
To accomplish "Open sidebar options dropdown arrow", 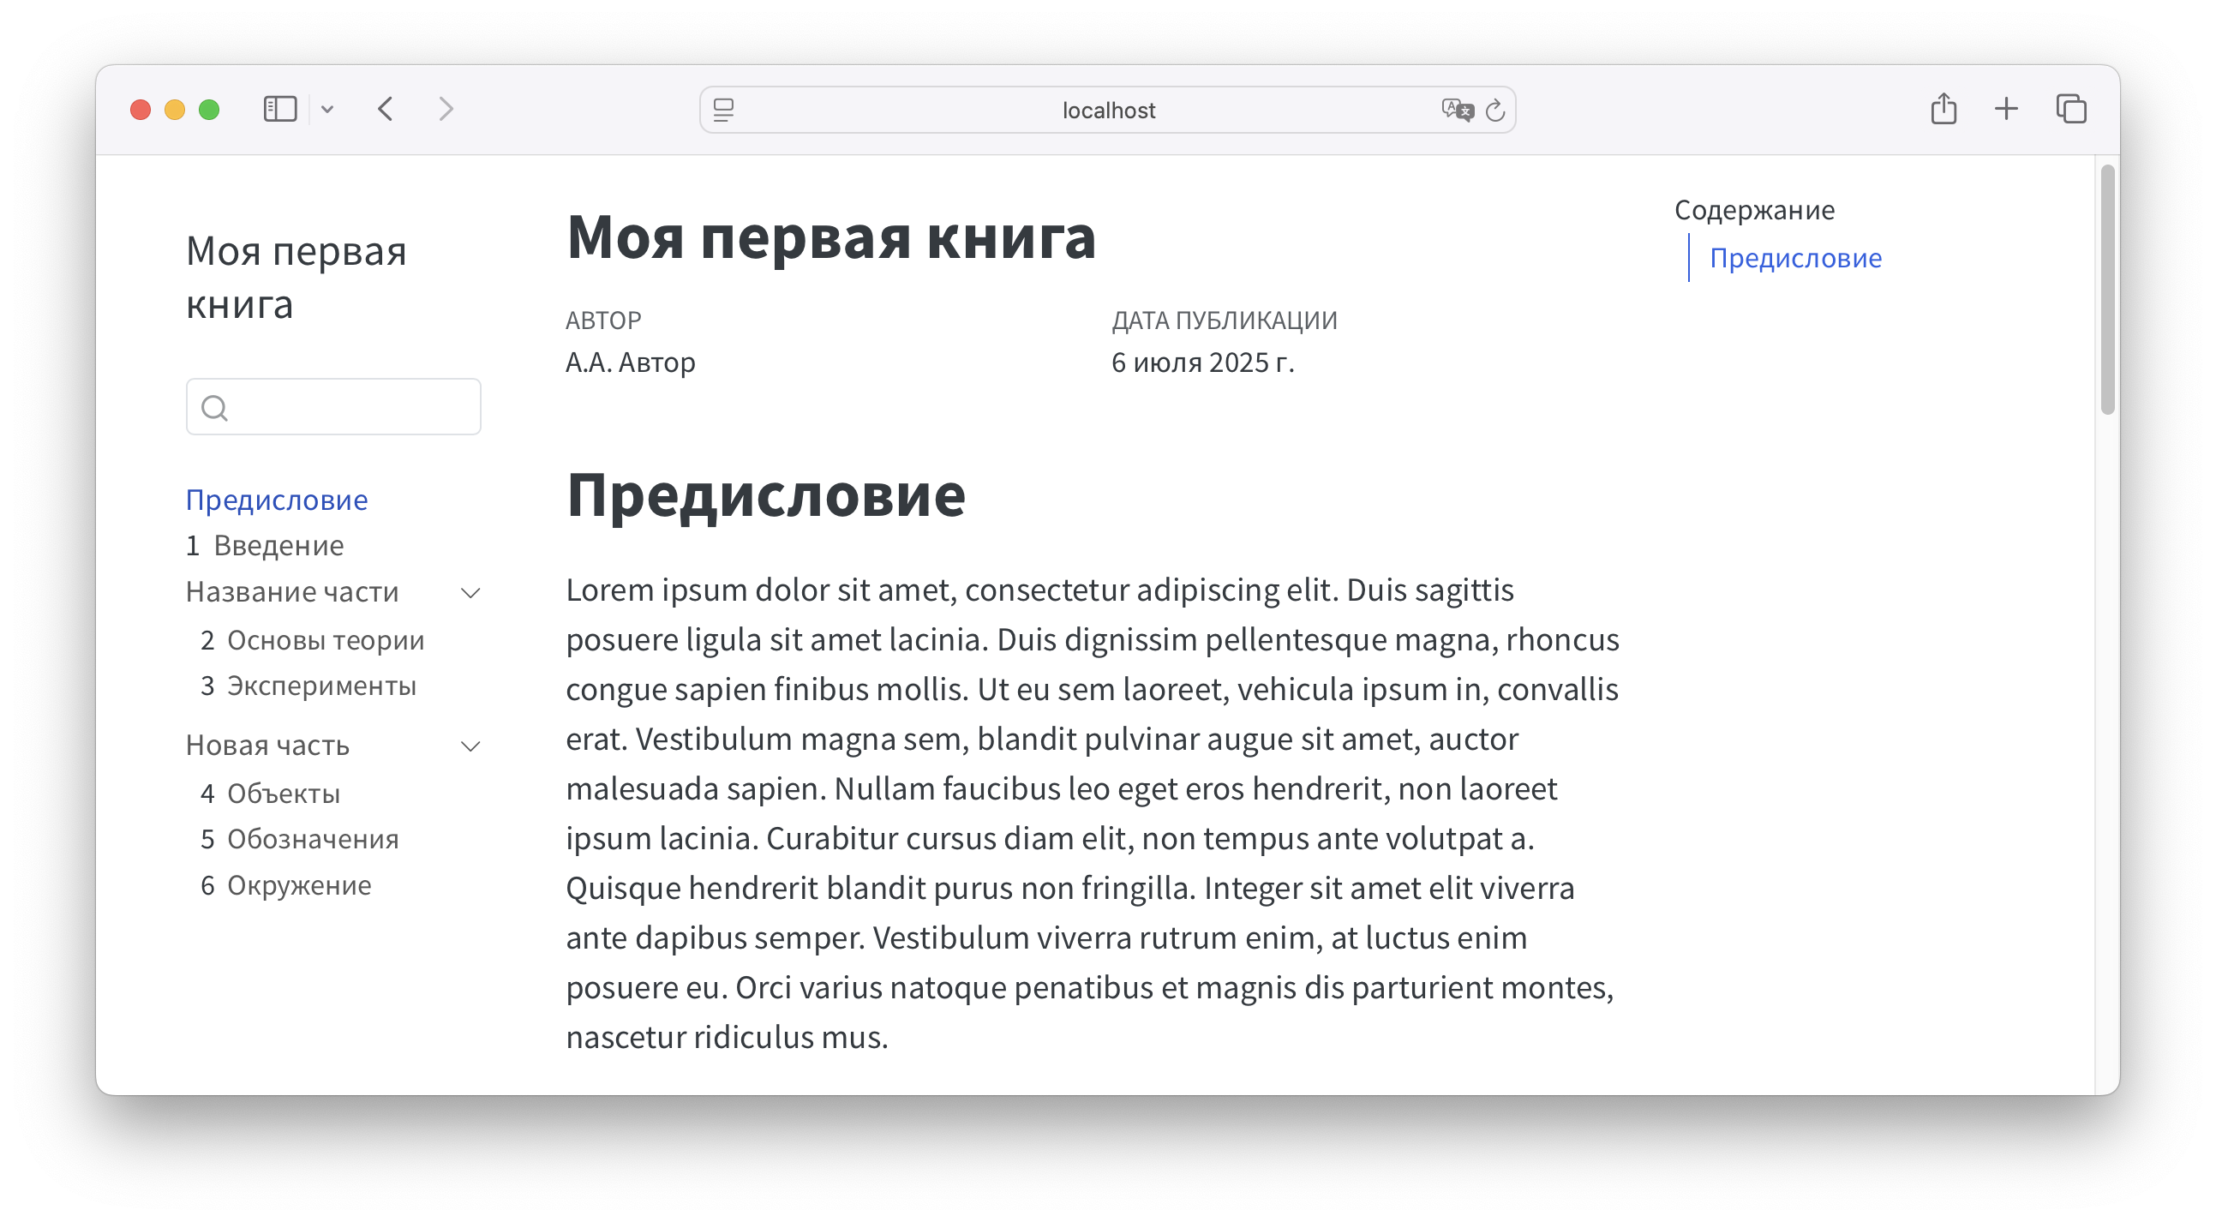I will coord(326,110).
